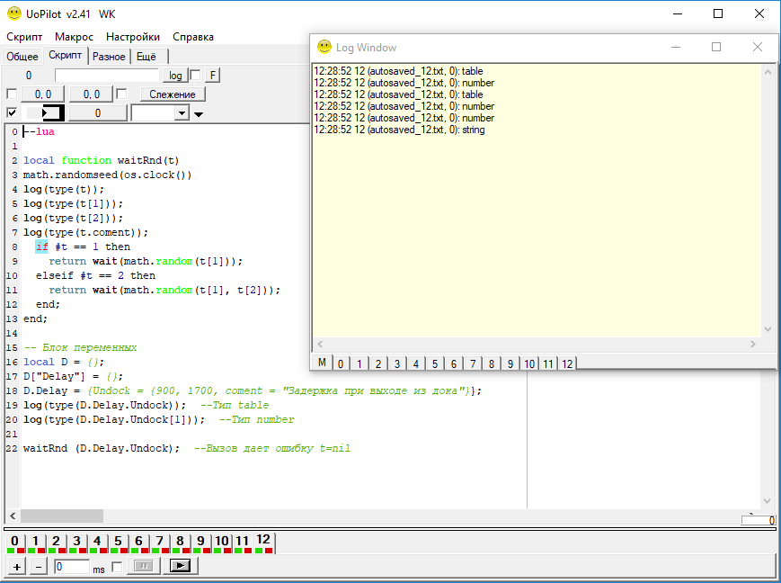Click the black triangle beside the combo box

pos(199,114)
